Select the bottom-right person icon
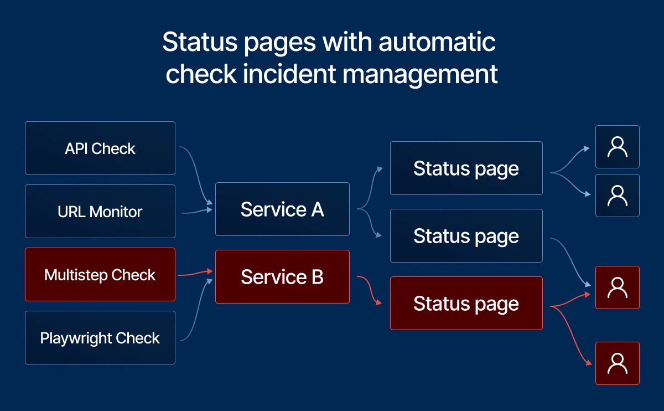 [x=617, y=363]
